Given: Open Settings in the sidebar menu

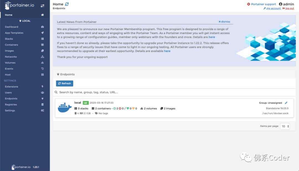Looking at the screenshot, I should (x=10, y=110).
